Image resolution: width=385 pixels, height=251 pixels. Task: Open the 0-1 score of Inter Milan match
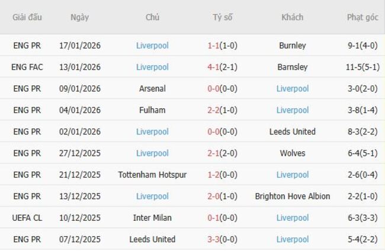pyautogui.click(x=223, y=218)
